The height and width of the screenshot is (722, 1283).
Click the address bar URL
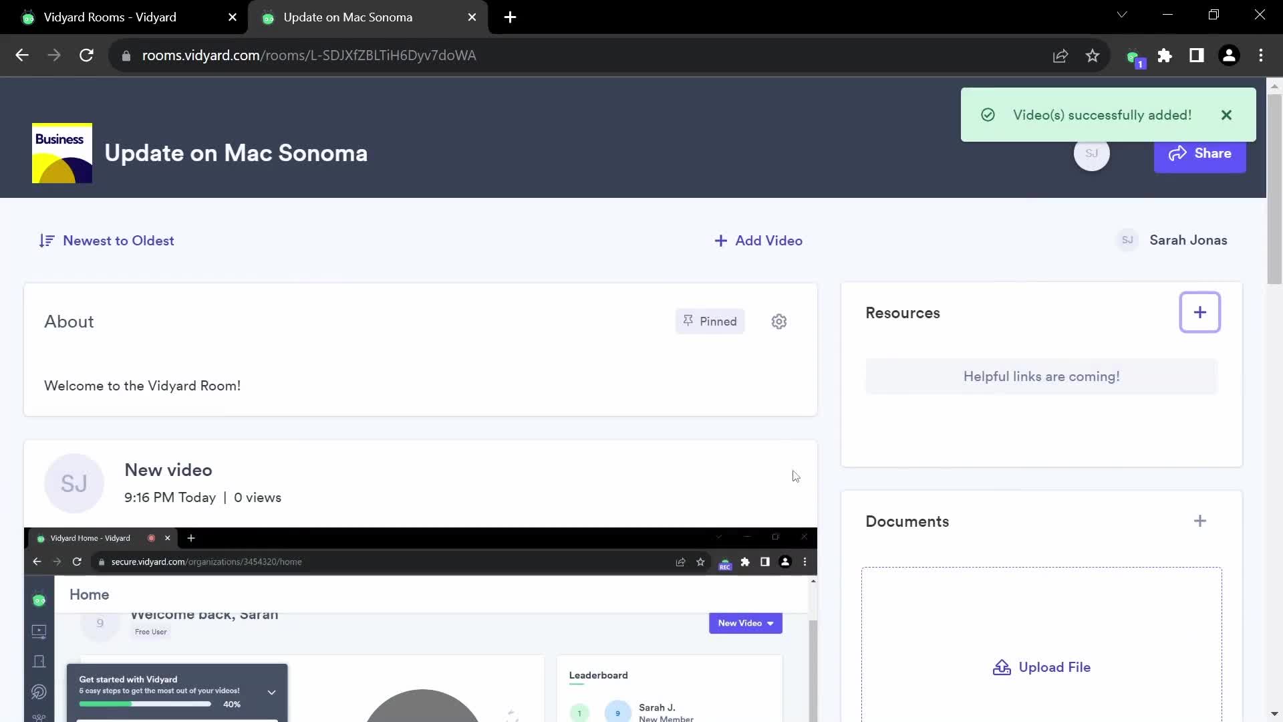coord(309,55)
